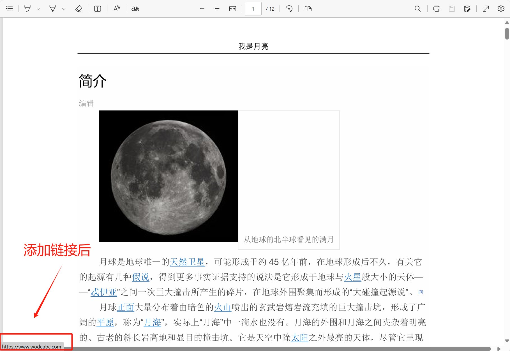Open the PDF settings menu
Image resolution: width=510 pixels, height=351 pixels.
tap(500, 9)
